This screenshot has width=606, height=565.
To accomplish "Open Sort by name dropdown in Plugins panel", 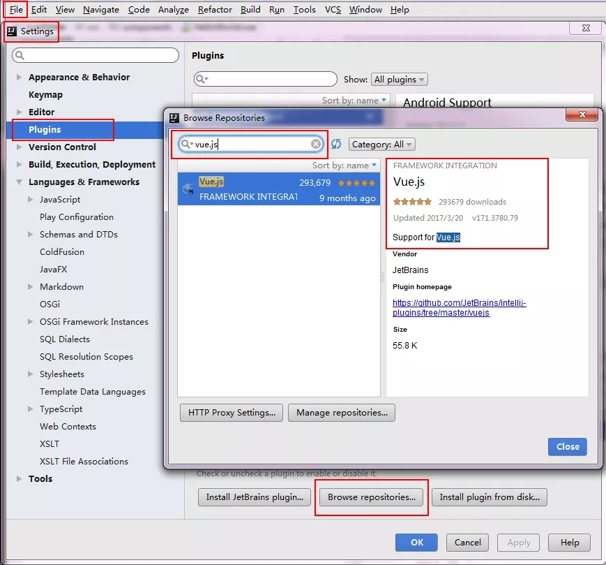I will [x=354, y=101].
